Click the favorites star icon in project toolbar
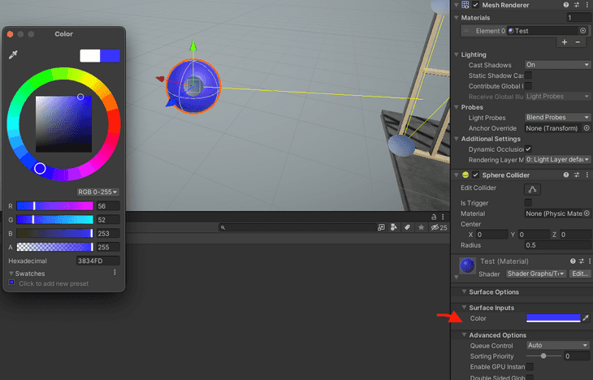This screenshot has height=380, width=593. coord(421,227)
